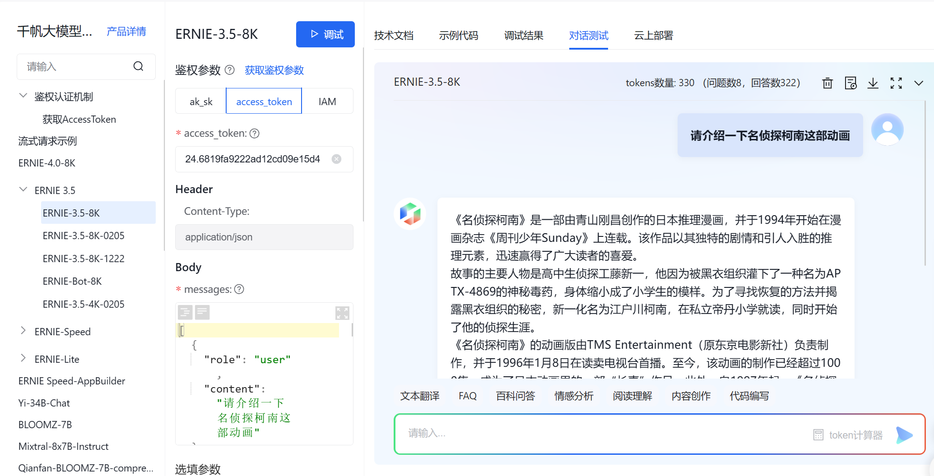Click help icon beside access_token label
Image resolution: width=934 pixels, height=476 pixels.
tap(255, 134)
